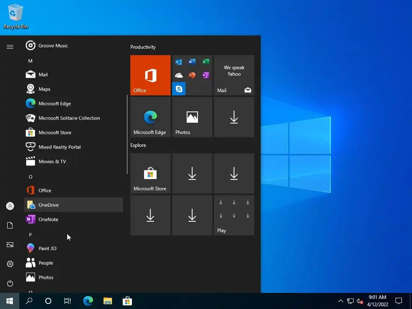Open the Mail 'We speak Yahoo' tile

234,75
